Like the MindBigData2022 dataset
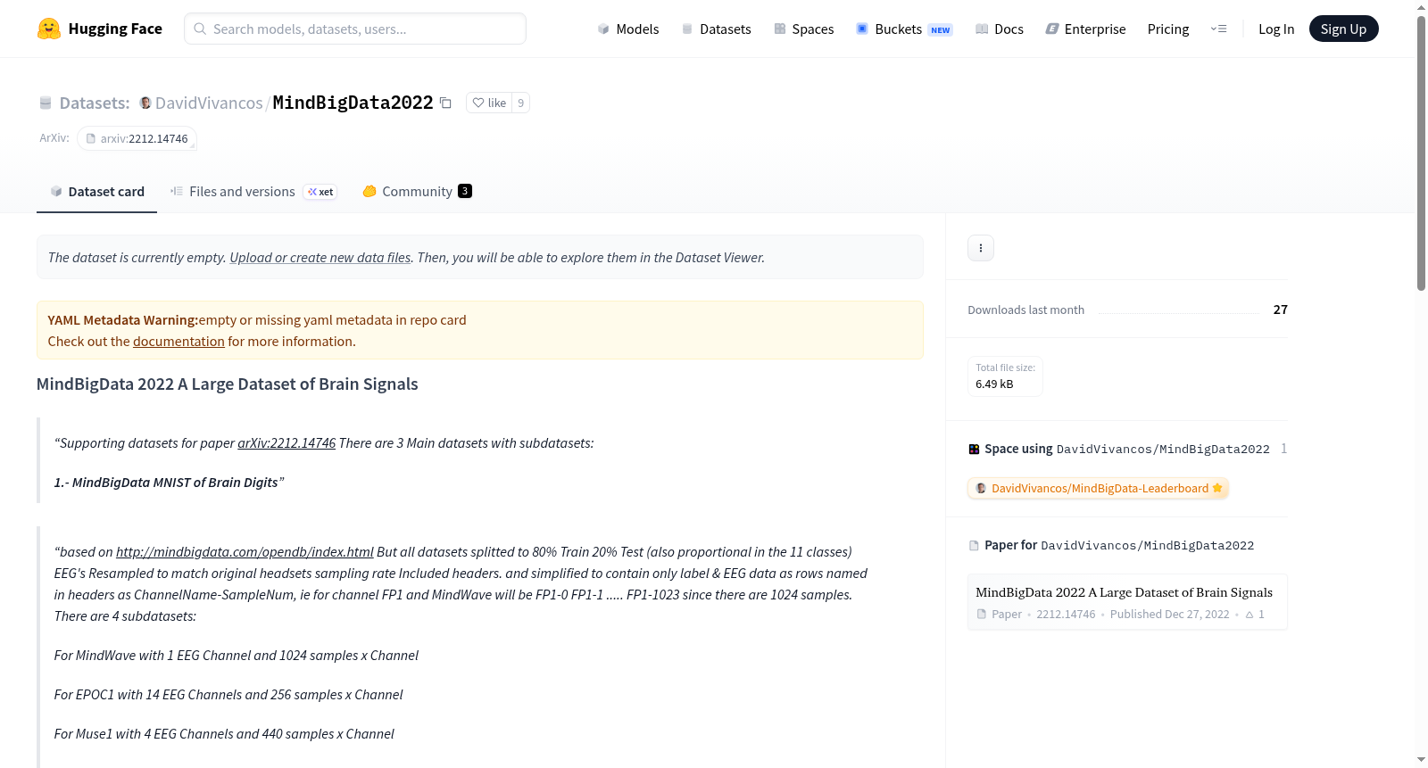 pos(489,103)
